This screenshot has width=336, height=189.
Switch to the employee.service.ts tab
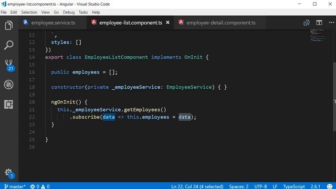pyautogui.click(x=53, y=23)
